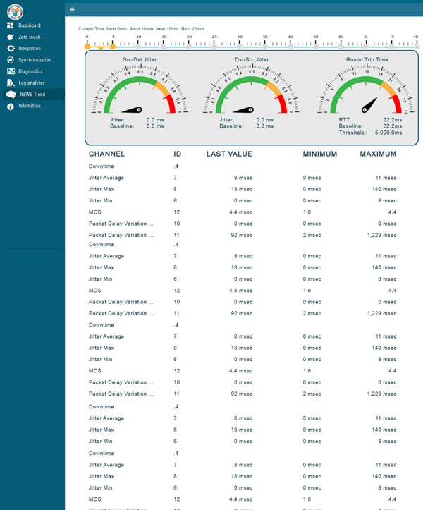423x510 pixels.
Task: Click the Zero touch icon
Action: pos(11,37)
